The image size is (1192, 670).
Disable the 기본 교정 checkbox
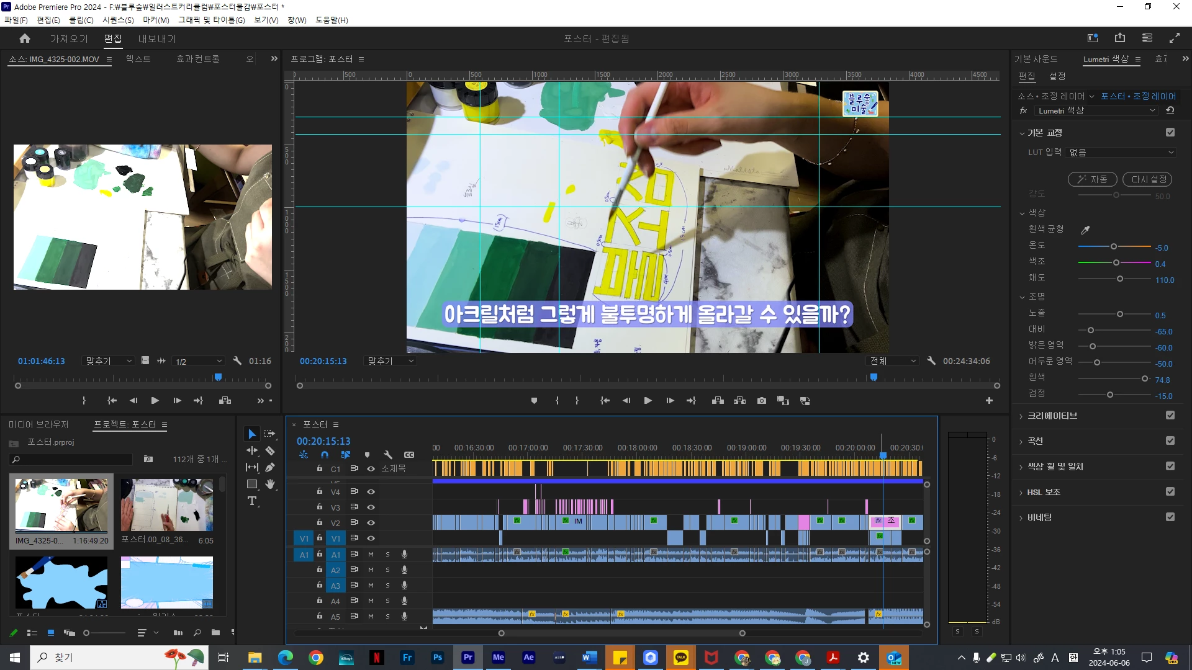(1170, 132)
